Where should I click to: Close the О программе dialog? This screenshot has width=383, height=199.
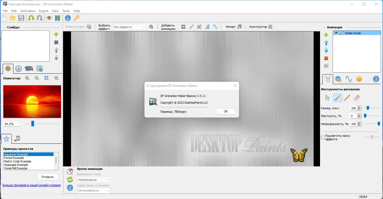point(235,86)
